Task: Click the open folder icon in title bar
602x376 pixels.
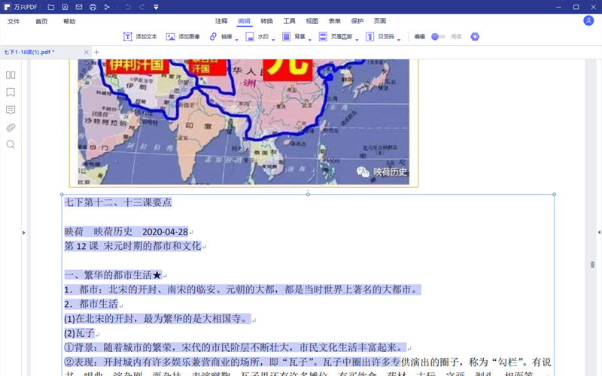Action: point(52,7)
